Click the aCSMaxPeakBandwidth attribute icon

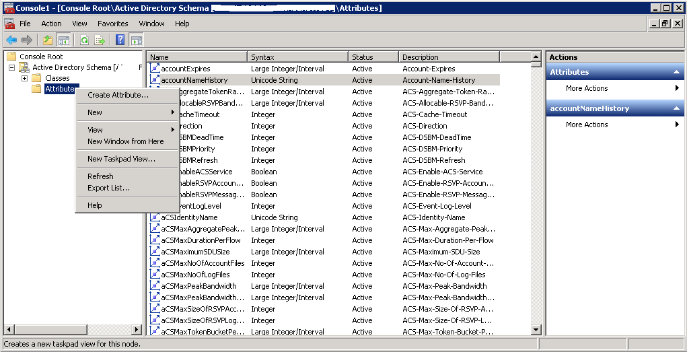click(x=155, y=285)
